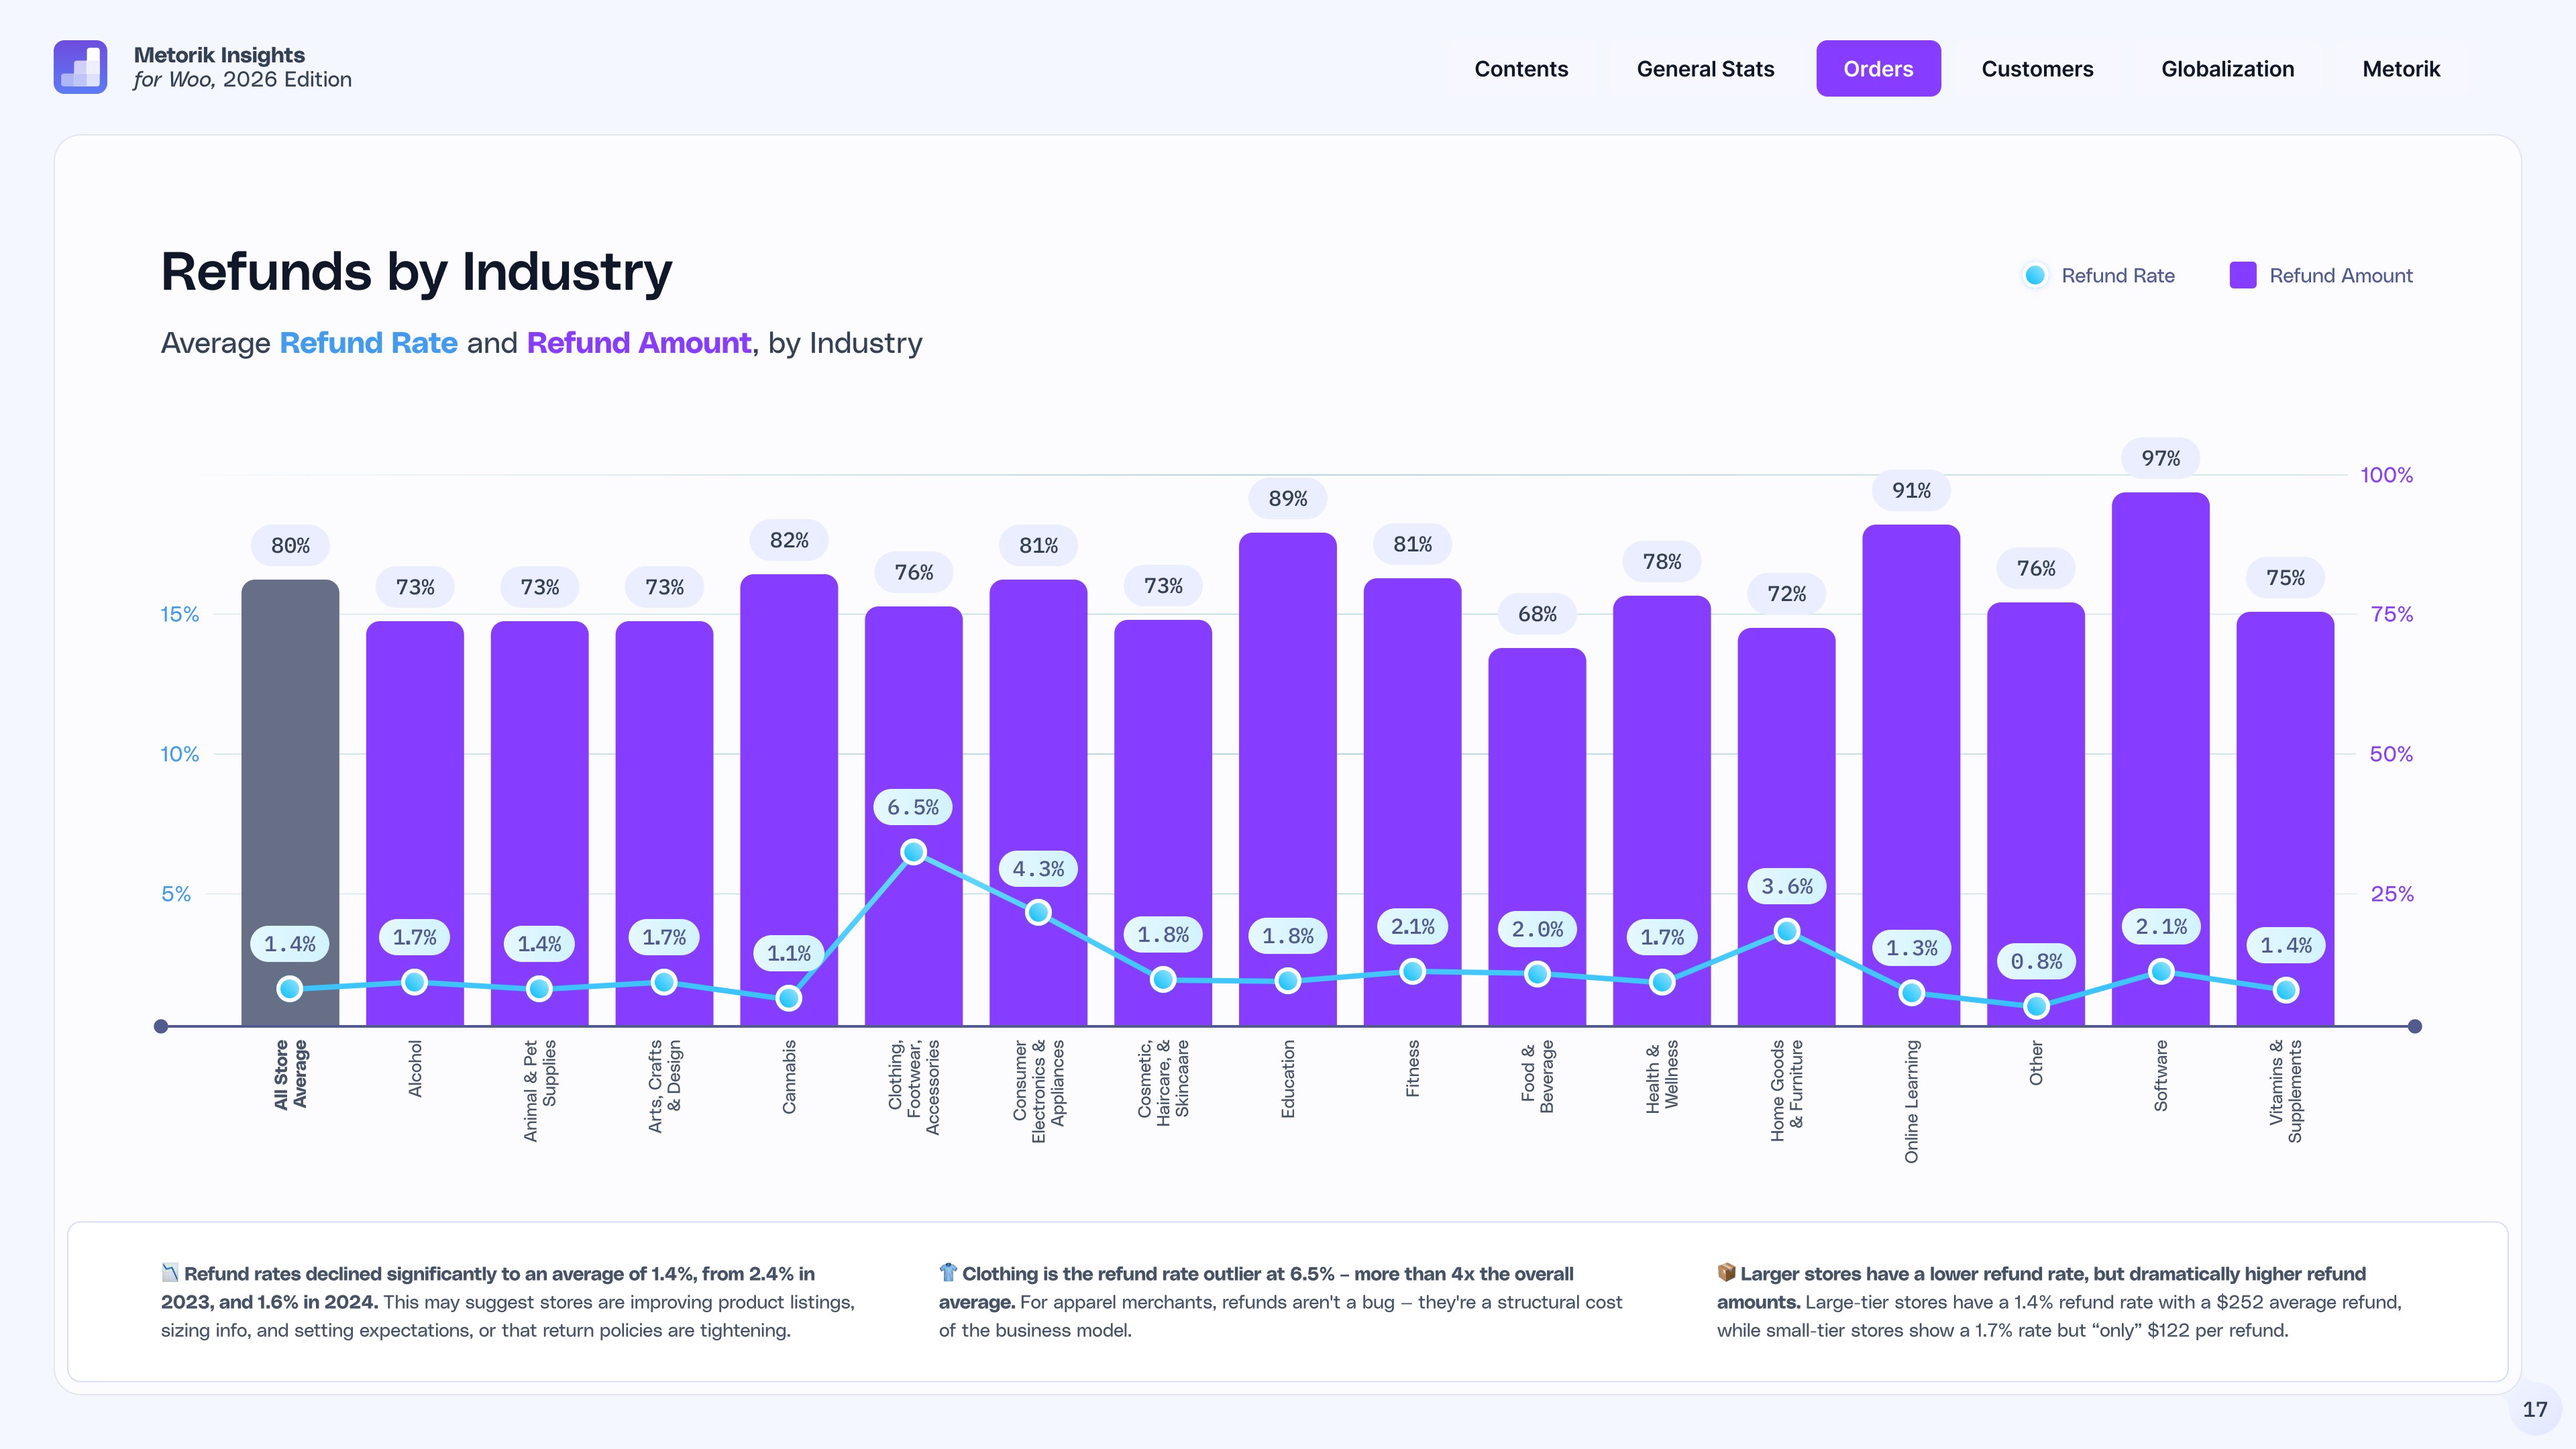Open the Globalization section
Image resolution: width=2576 pixels, height=1449 pixels.
click(x=2228, y=69)
